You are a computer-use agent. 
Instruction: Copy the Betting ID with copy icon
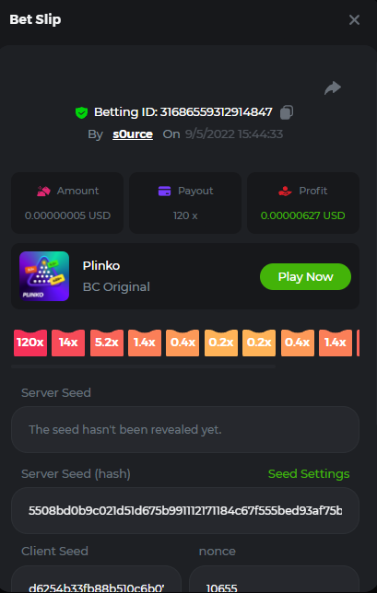(x=287, y=112)
